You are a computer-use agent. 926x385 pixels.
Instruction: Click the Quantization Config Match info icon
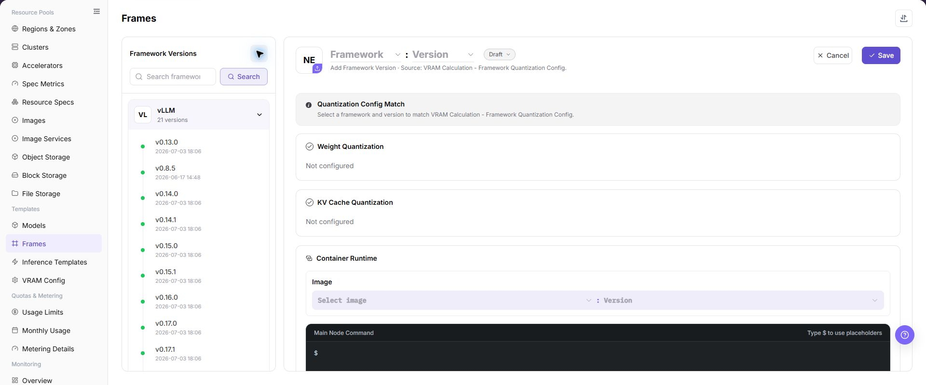point(309,105)
